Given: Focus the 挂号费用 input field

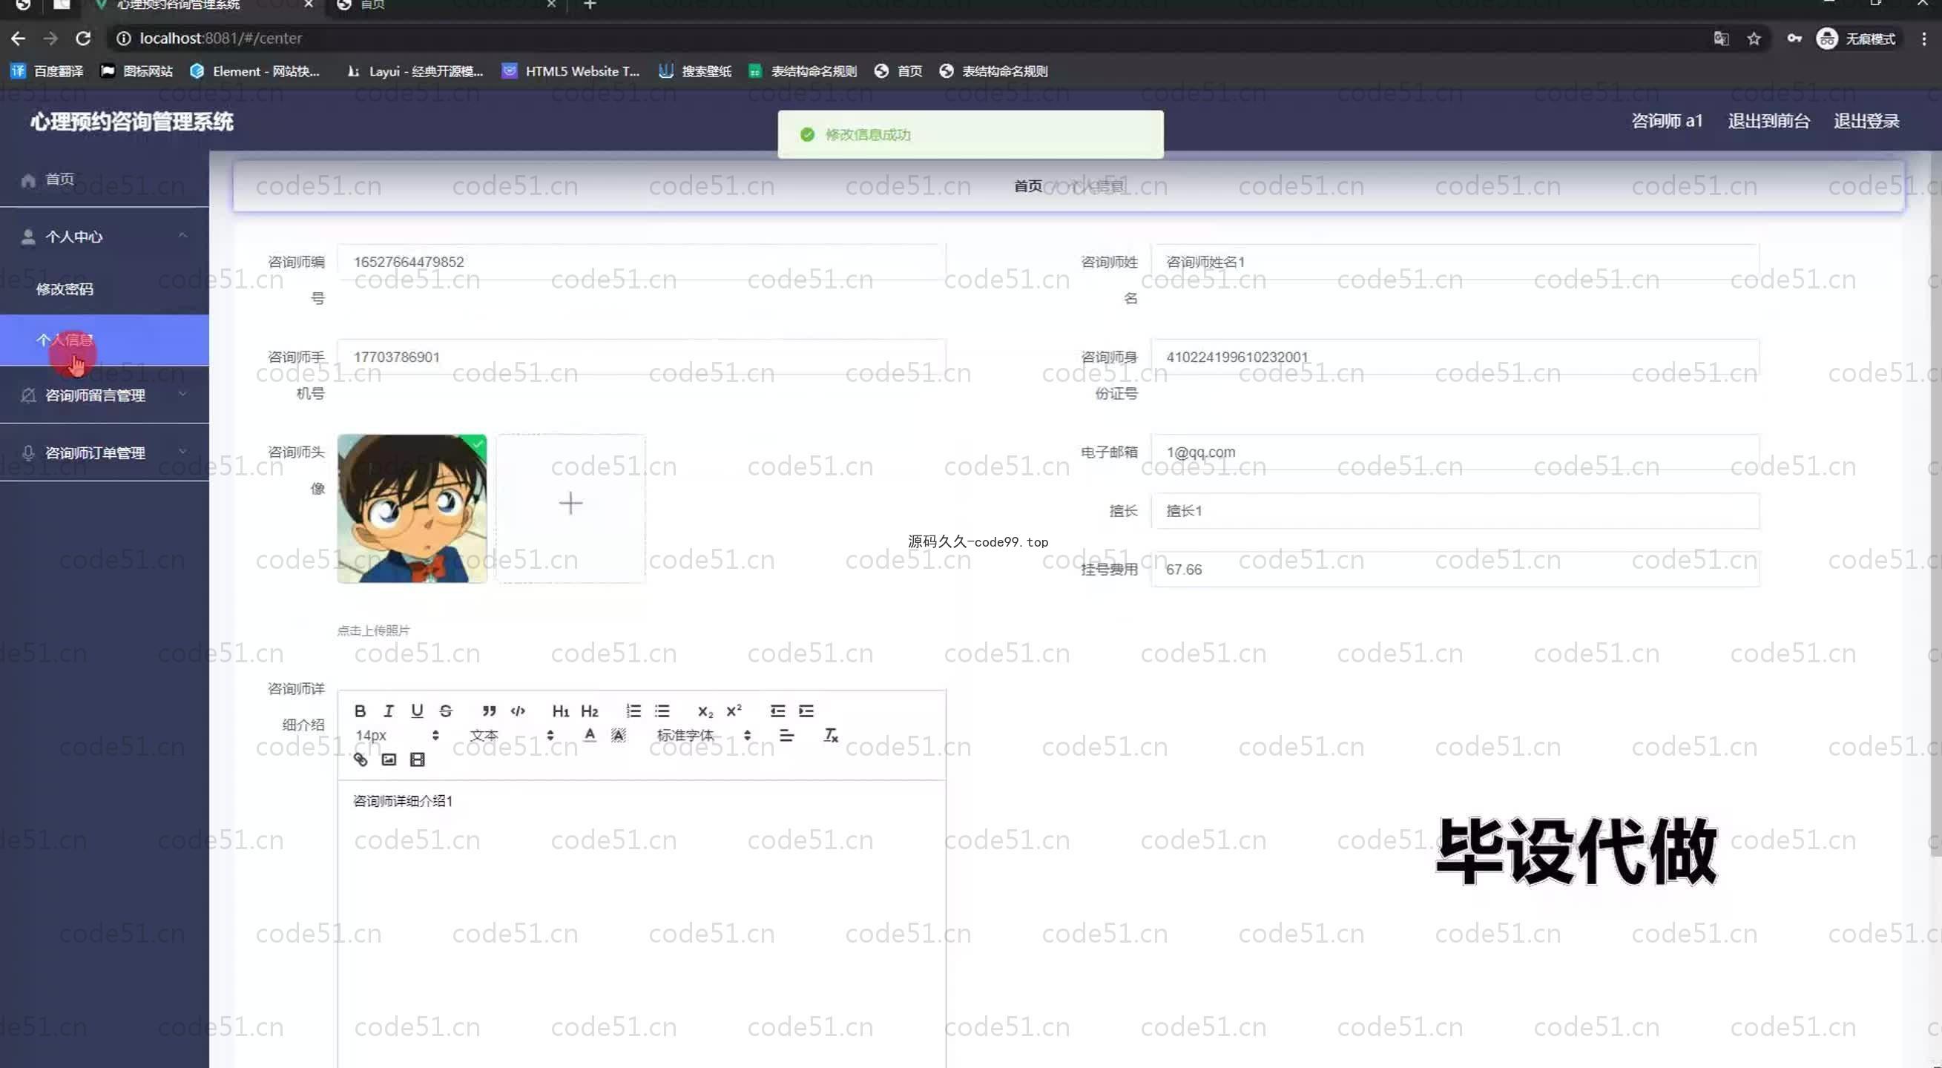Looking at the screenshot, I should (1454, 569).
